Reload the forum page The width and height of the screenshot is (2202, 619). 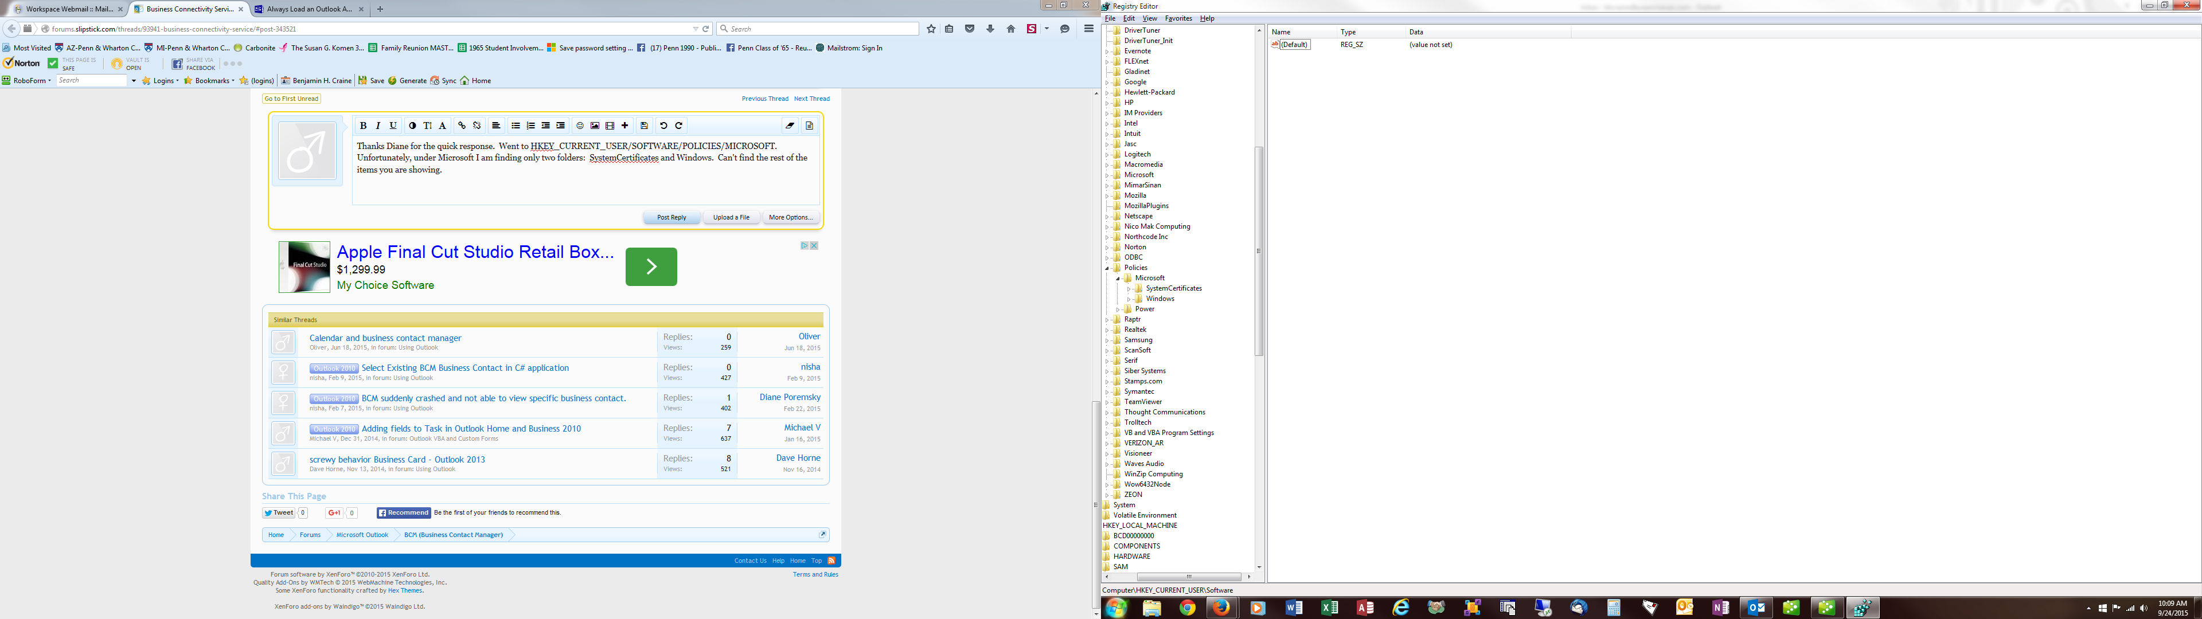(706, 29)
